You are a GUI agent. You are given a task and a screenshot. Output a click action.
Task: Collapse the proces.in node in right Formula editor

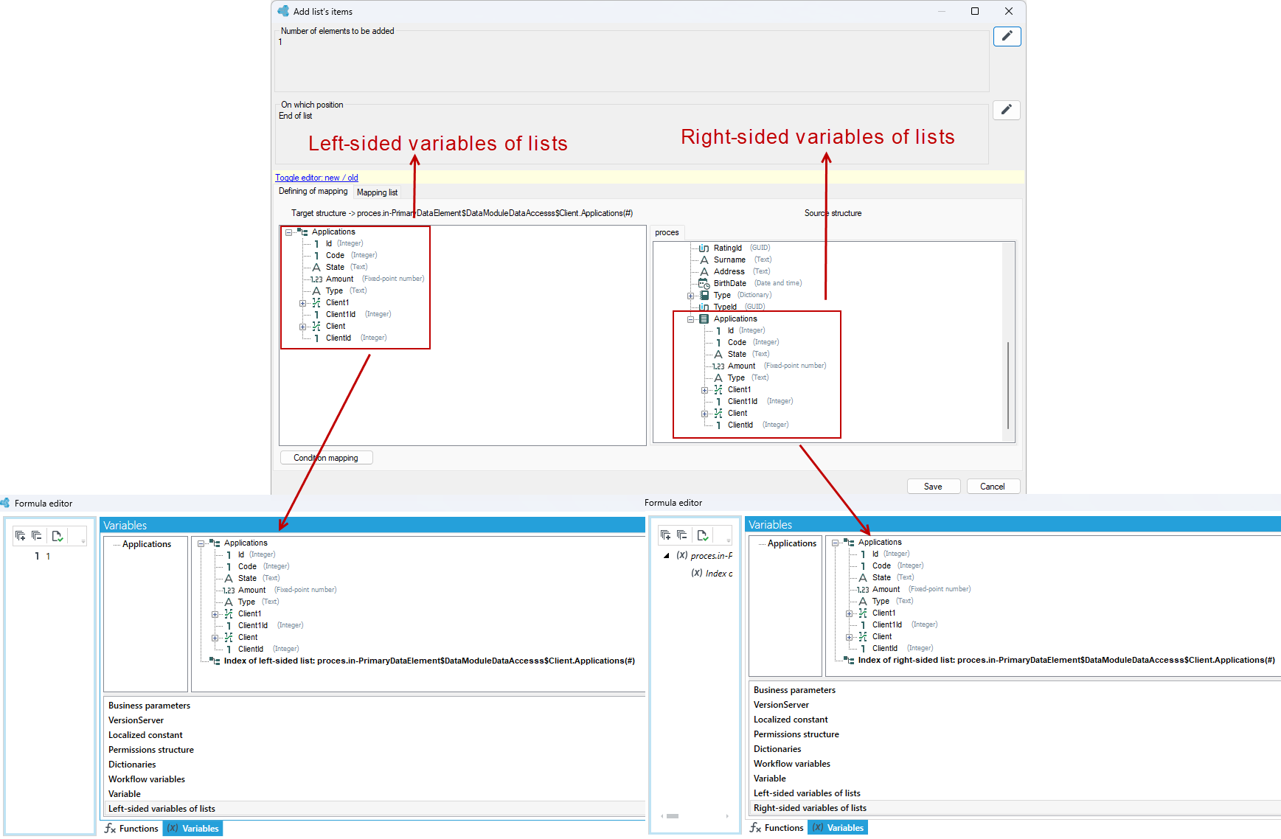(667, 556)
